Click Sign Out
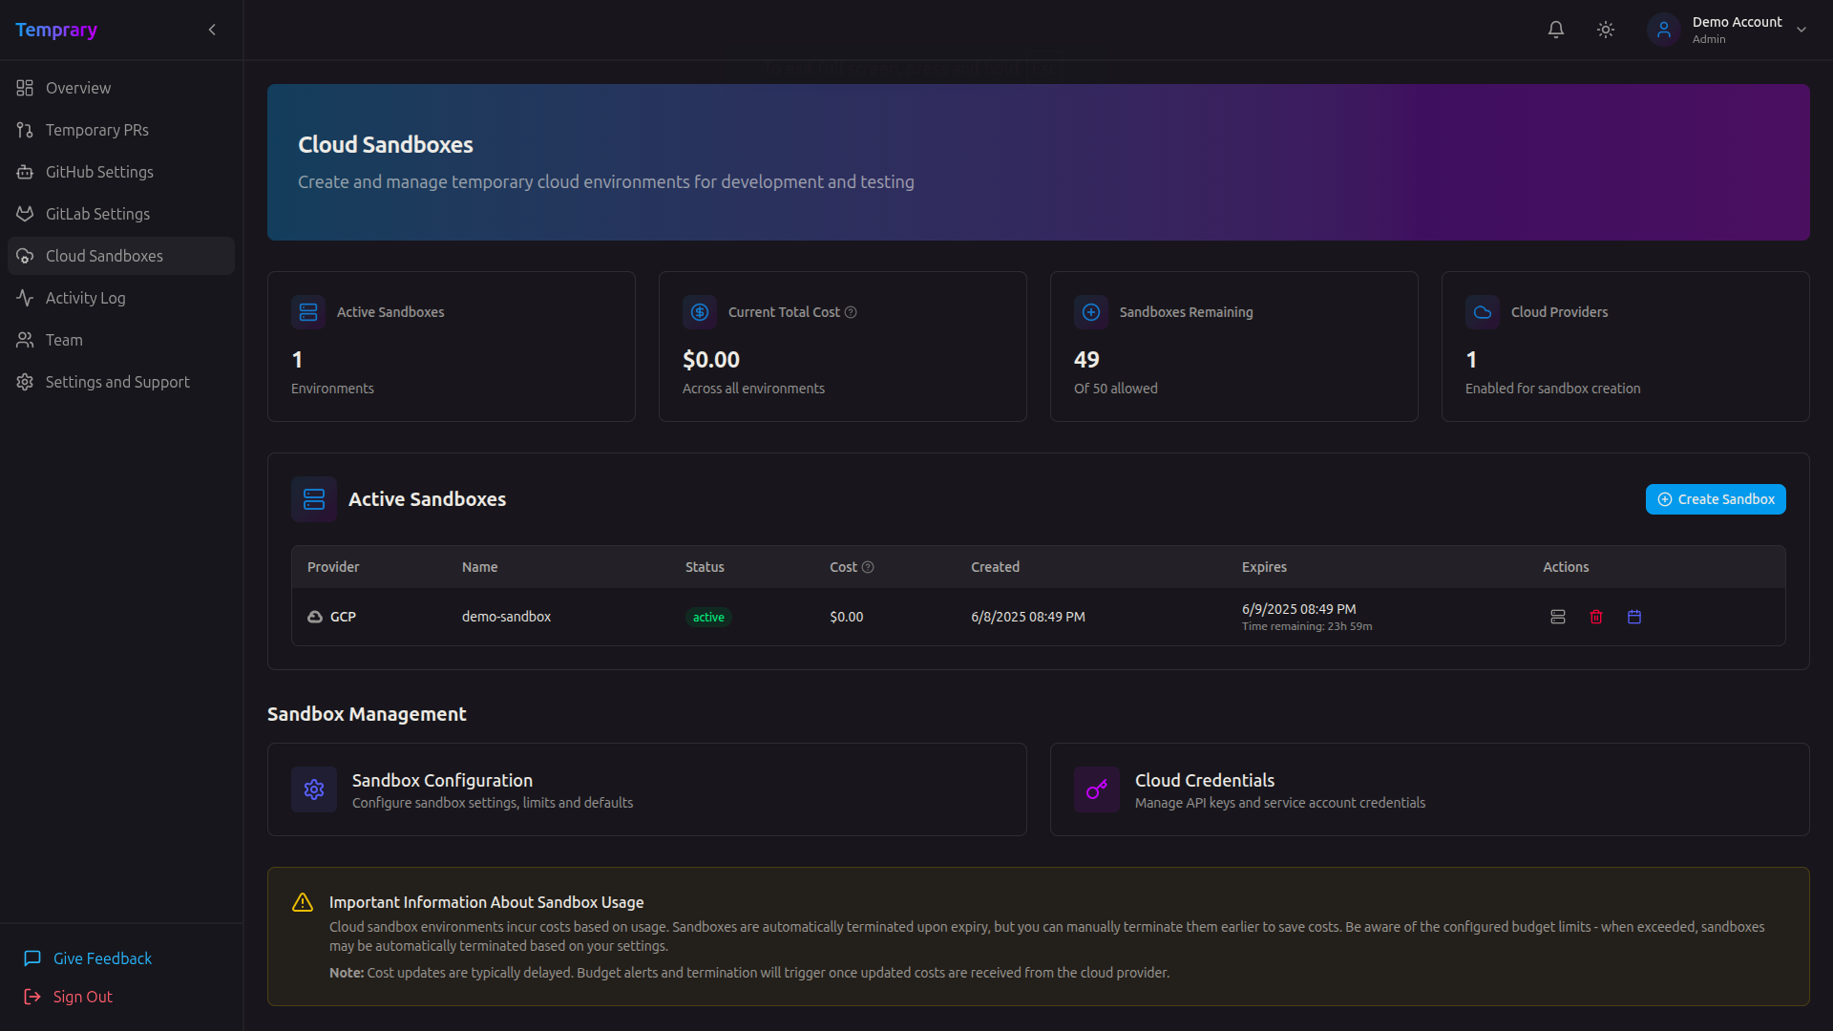1833x1031 pixels. (x=82, y=997)
